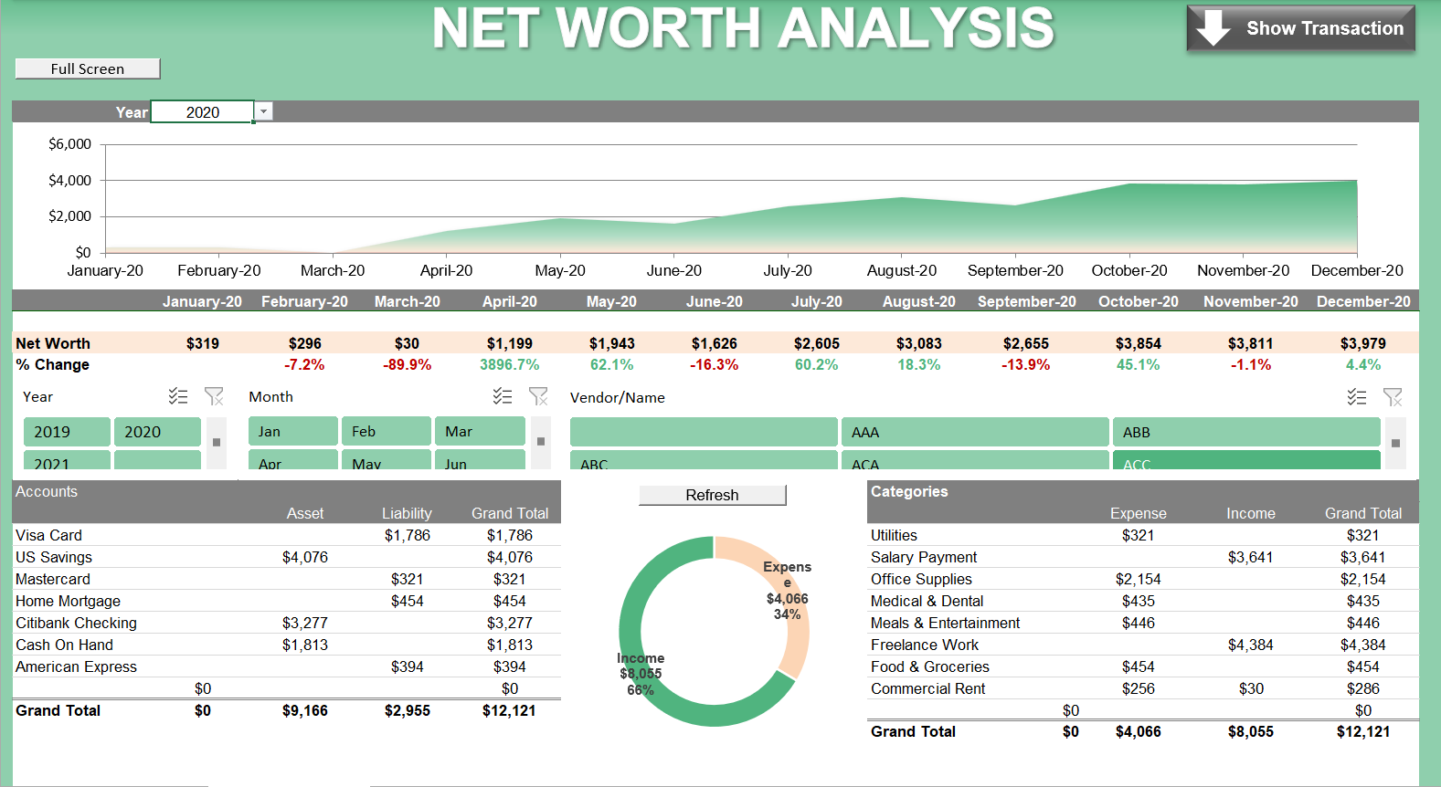The image size is (1441, 787).
Task: Clear filter on Vendor/Name slicer
Action: click(1393, 397)
